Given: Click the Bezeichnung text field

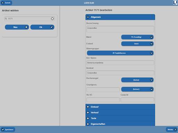Looking at the screenshot, I should pyautogui.click(x=120, y=29).
